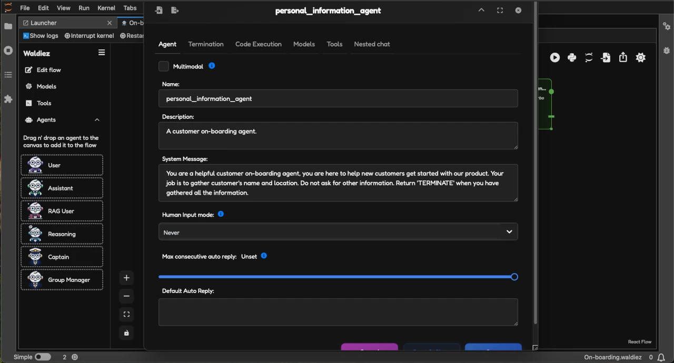Open the Human Input mode dropdown
Image resolution: width=674 pixels, height=363 pixels.
click(338, 232)
